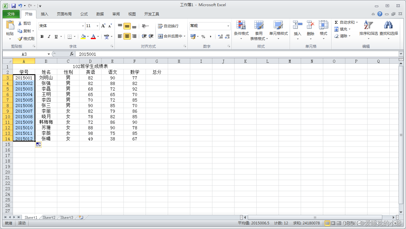406x229 pixels.
Task: Click the Paste icon in clipboard group
Action: tap(10, 25)
